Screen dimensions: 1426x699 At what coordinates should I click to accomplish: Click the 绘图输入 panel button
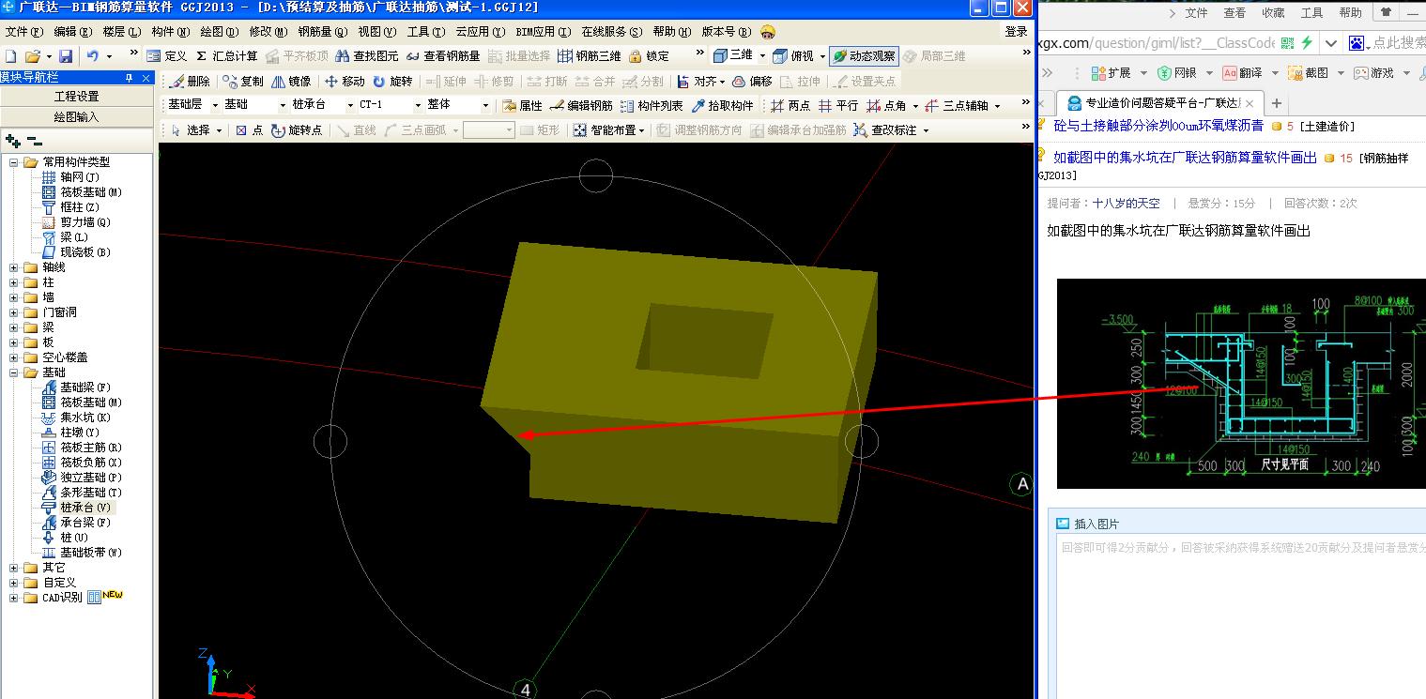click(76, 117)
